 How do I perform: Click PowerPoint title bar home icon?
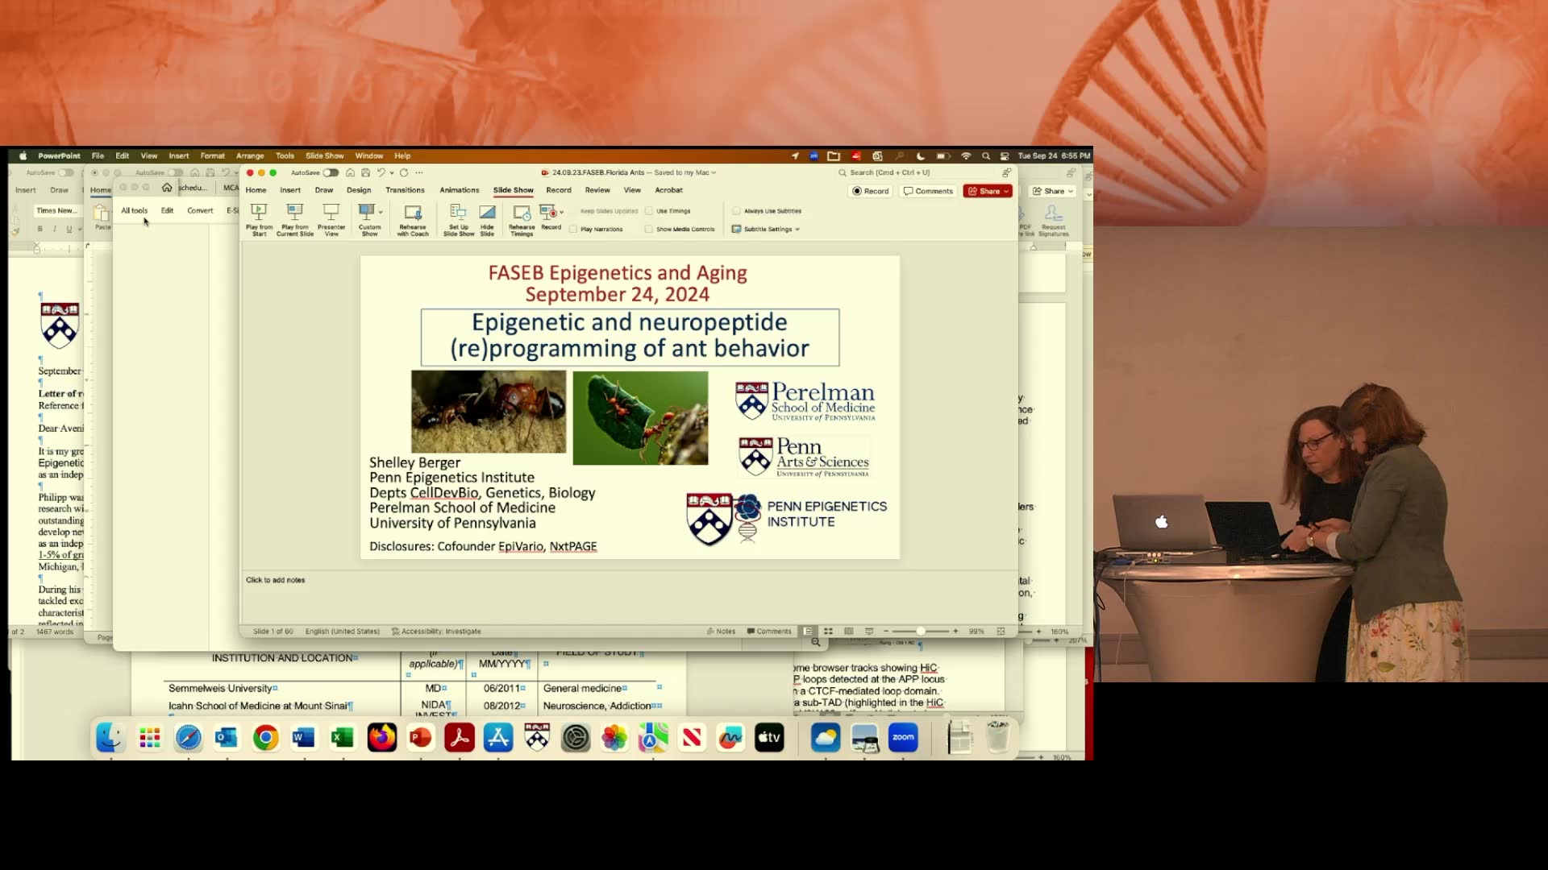click(x=350, y=172)
